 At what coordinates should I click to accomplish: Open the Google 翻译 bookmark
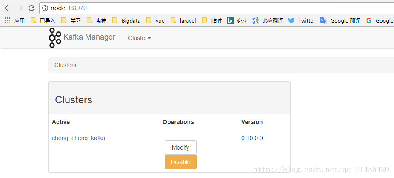click(x=340, y=20)
